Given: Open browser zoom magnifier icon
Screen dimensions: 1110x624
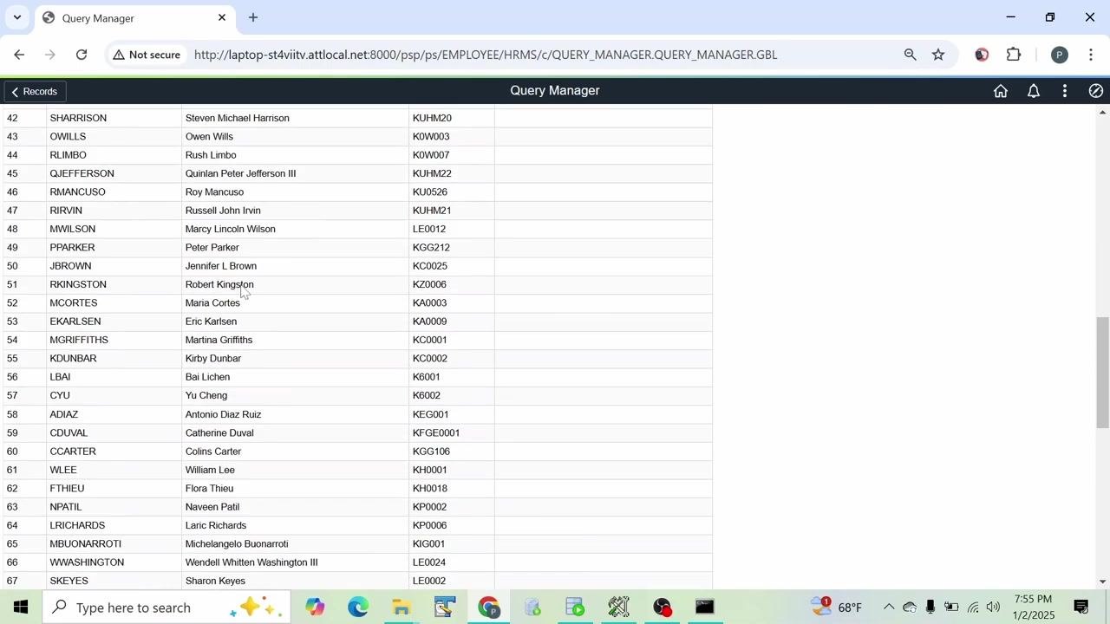Looking at the screenshot, I should (x=910, y=55).
